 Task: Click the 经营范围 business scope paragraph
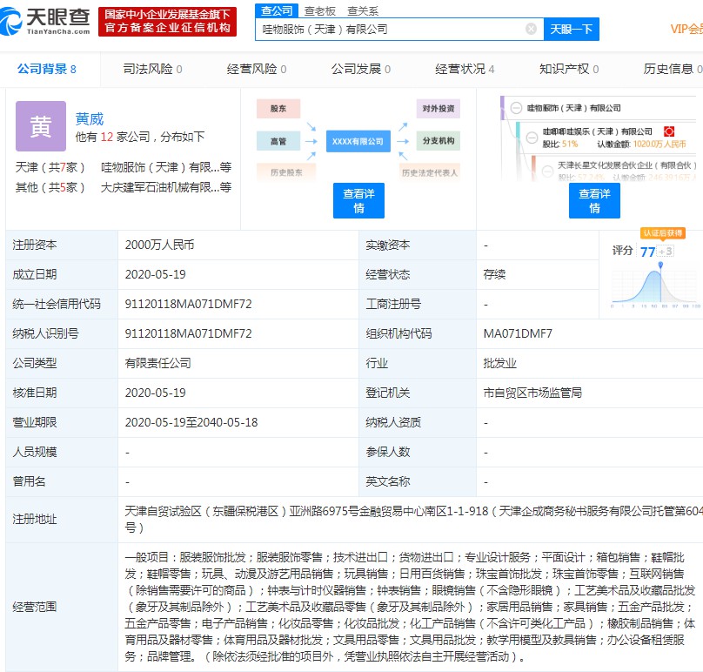coord(410,607)
